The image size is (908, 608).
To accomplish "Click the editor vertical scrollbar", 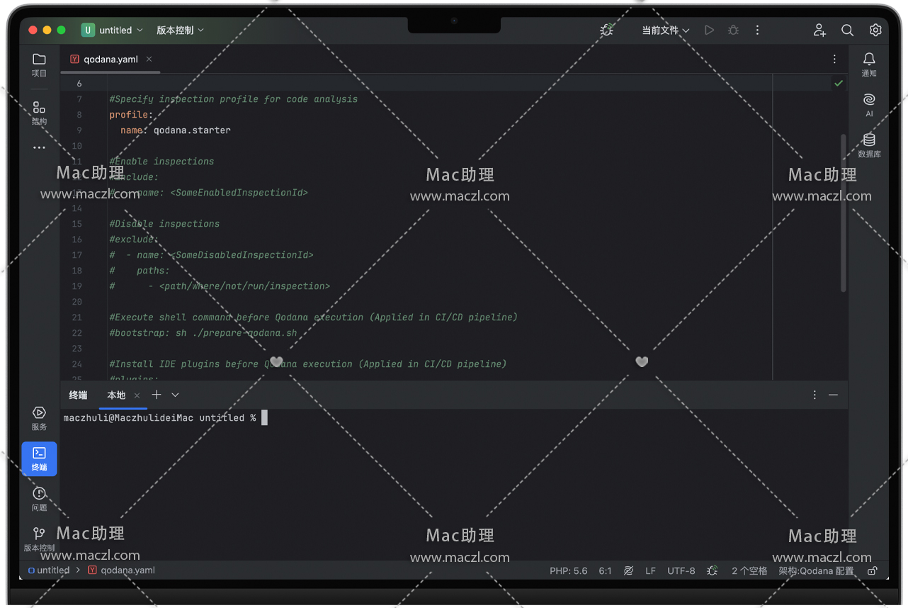I will click(x=843, y=213).
